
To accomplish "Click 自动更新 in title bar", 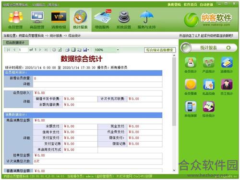I will tap(206, 4).
